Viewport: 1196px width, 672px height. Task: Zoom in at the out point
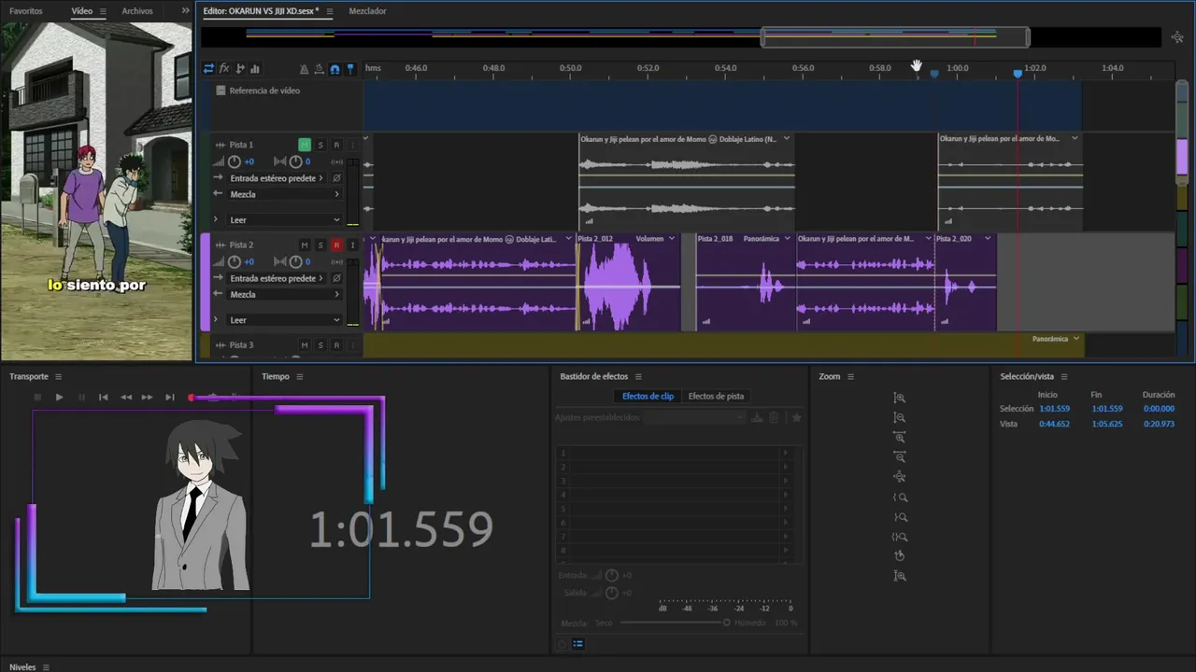(x=900, y=517)
